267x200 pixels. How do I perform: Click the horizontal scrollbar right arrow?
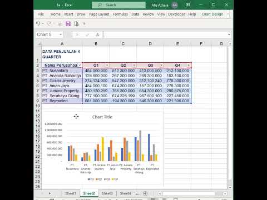[x=225, y=193]
